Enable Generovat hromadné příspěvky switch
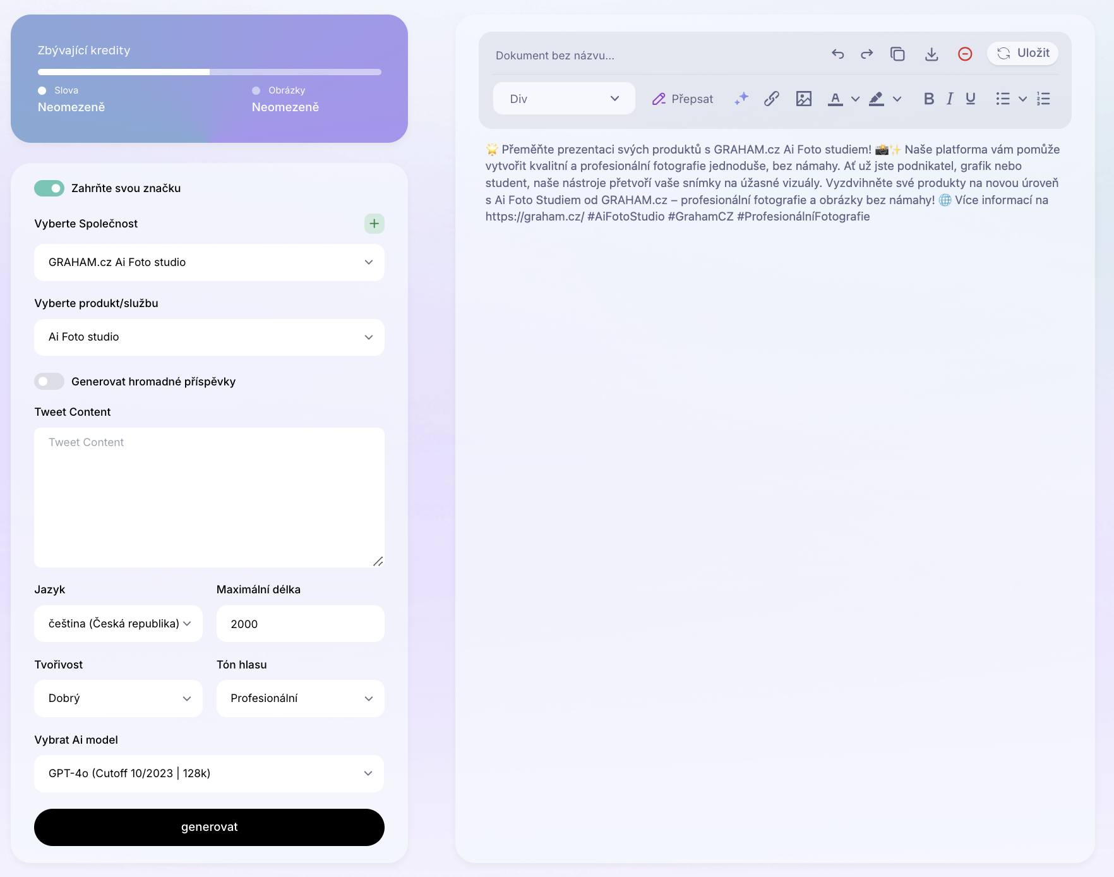The height and width of the screenshot is (877, 1114). tap(49, 382)
